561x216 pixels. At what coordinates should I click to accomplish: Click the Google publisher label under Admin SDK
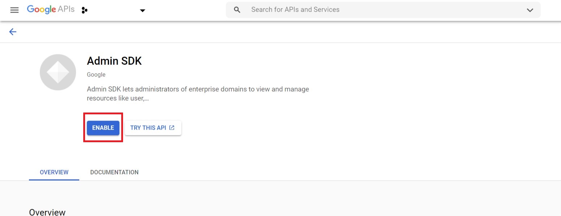tap(96, 75)
